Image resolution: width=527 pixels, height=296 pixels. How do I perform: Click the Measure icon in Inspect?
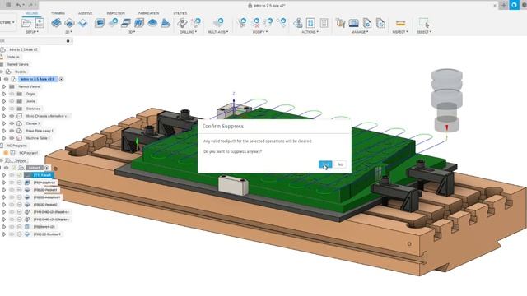400,23
